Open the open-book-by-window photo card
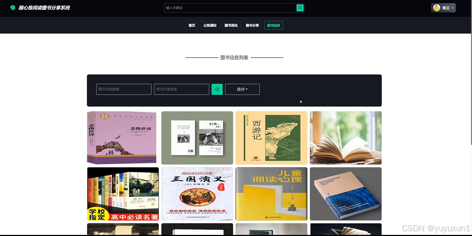472x236 pixels. click(346, 138)
